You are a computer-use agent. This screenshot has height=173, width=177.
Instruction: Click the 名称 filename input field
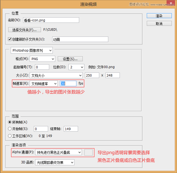coord(51,20)
